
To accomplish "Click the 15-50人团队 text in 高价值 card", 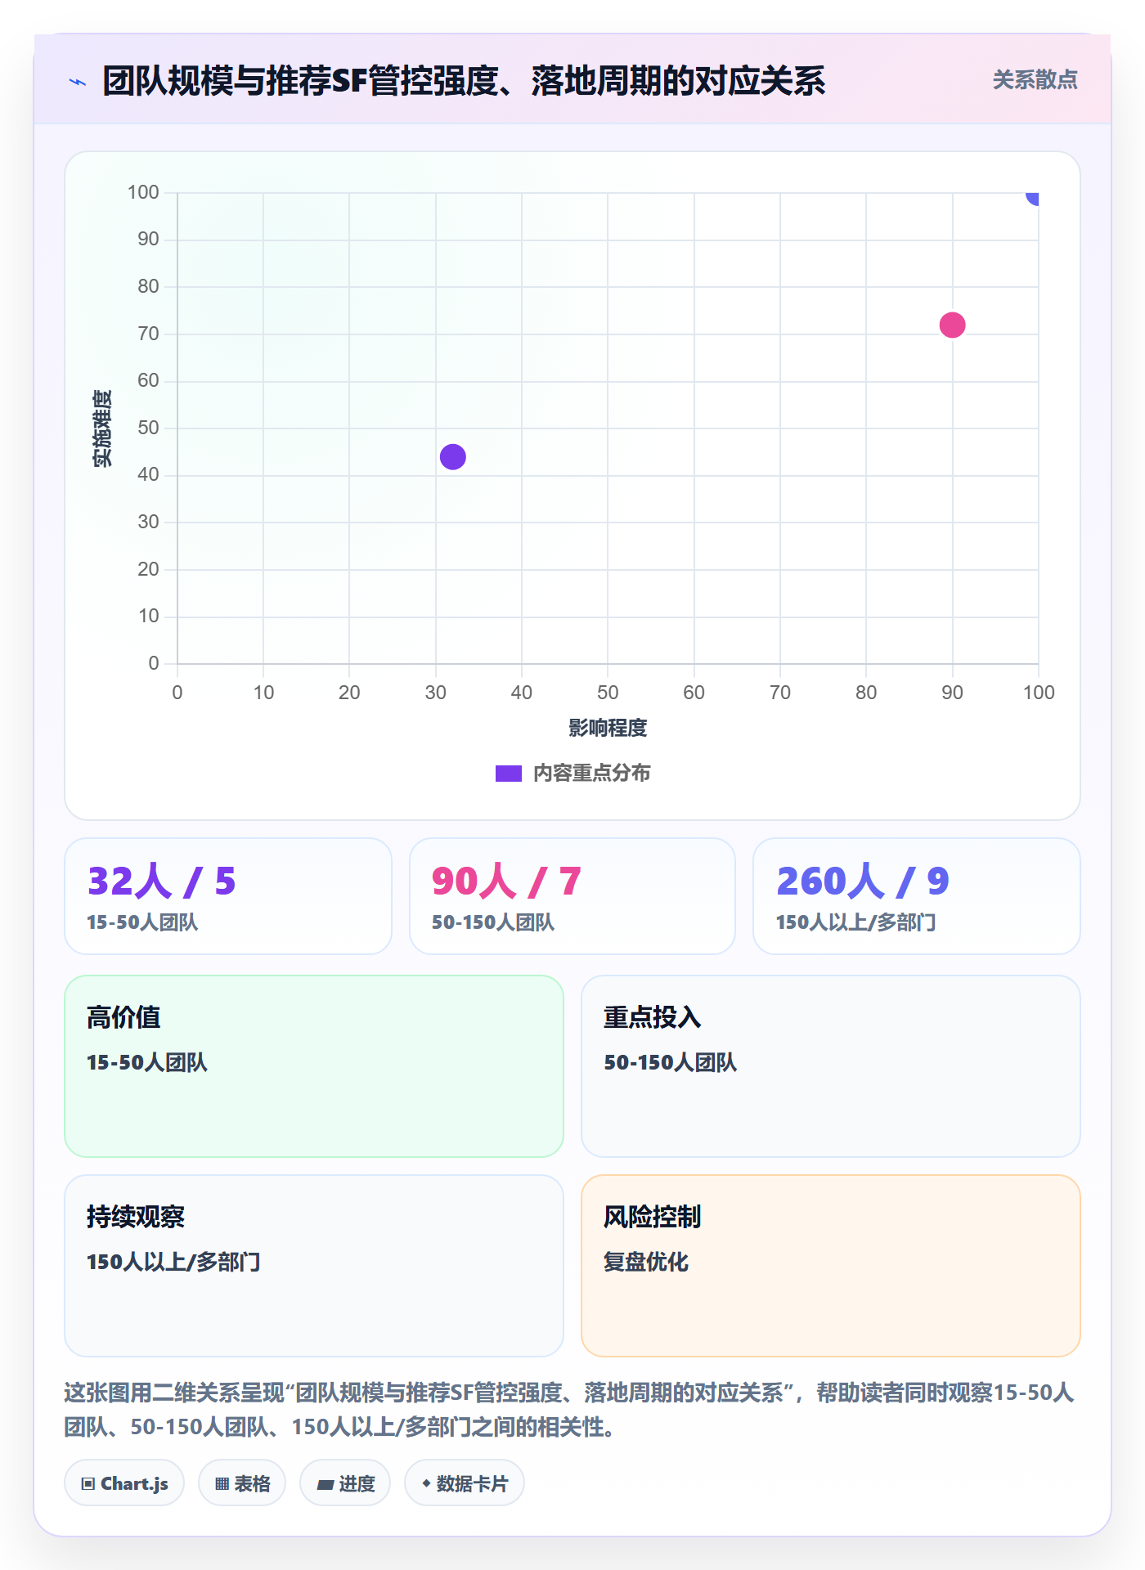I will [x=147, y=1062].
